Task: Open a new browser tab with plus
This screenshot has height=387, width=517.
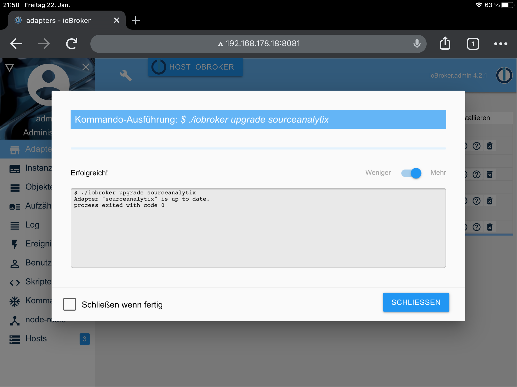Action: pos(136,20)
